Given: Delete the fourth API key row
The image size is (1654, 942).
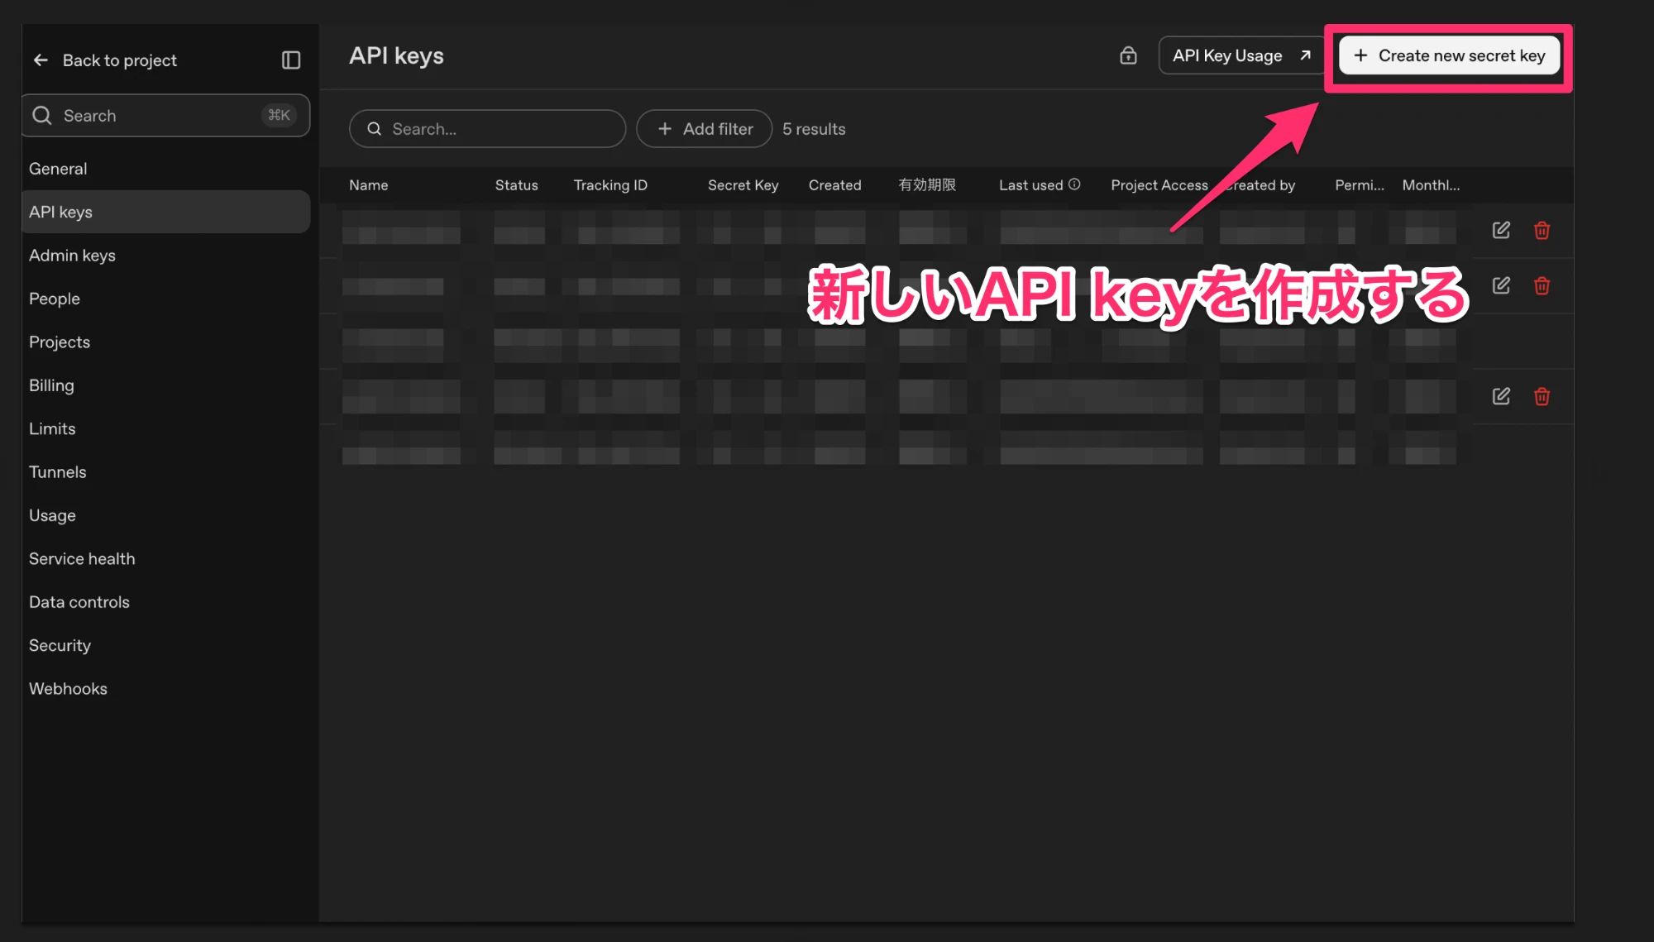Looking at the screenshot, I should [1542, 397].
